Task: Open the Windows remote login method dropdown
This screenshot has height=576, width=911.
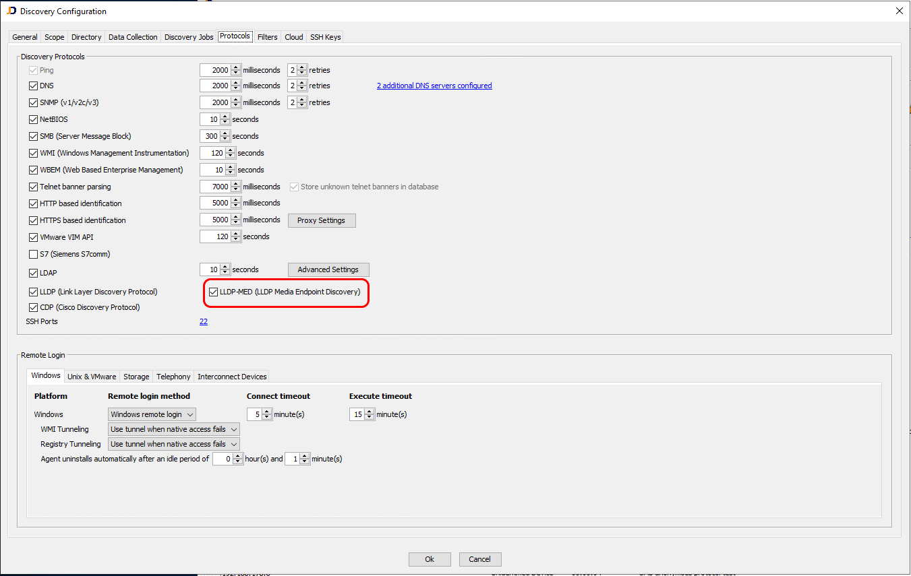Action: [189, 414]
